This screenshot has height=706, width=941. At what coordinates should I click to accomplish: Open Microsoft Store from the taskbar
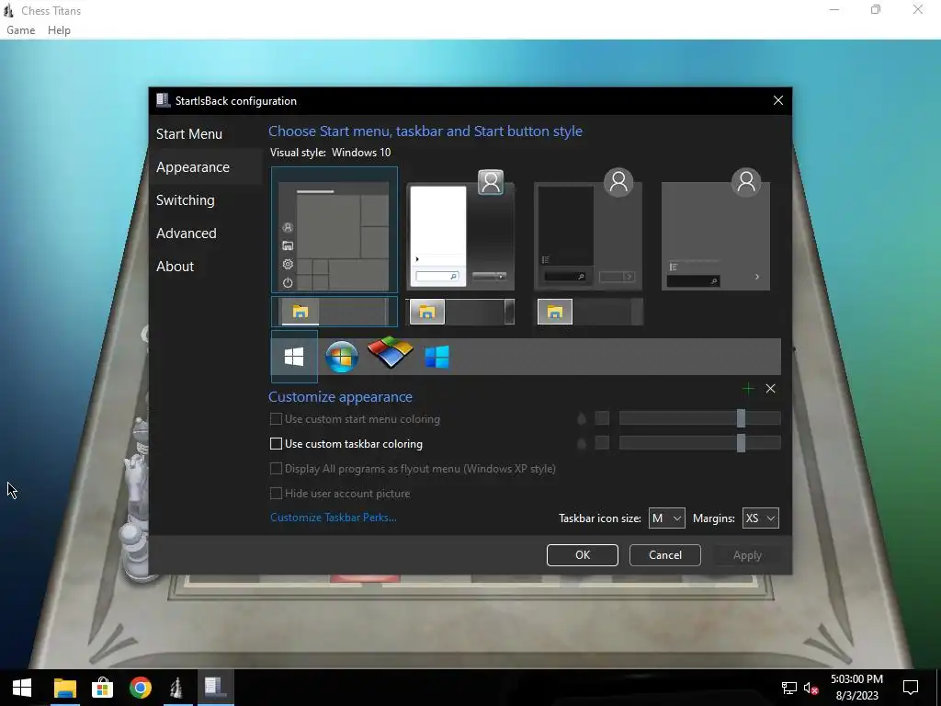pos(103,688)
